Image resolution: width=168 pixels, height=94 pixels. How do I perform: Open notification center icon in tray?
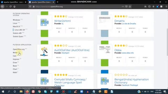coord(165,92)
